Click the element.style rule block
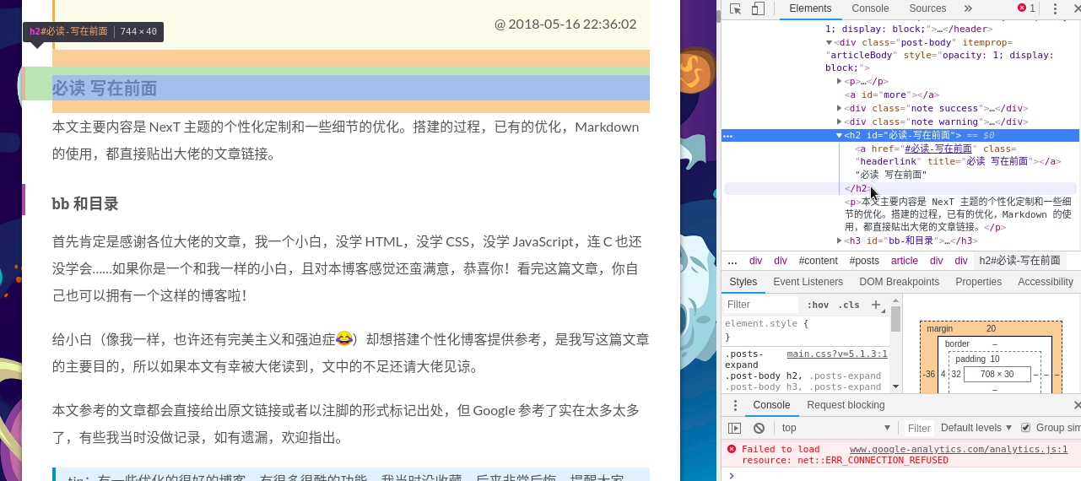Screen dimensions: 1081x481 click(806, 330)
